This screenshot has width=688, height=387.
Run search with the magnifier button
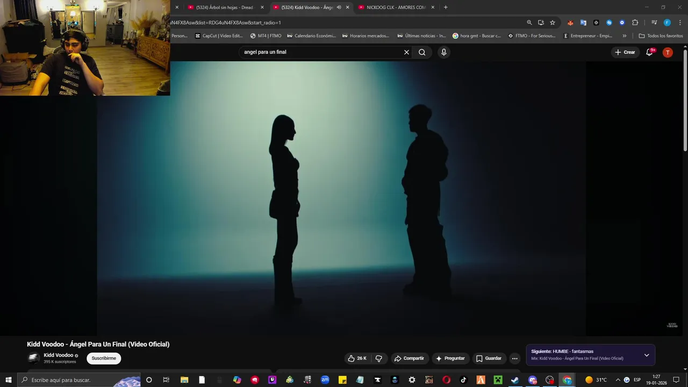coord(422,52)
